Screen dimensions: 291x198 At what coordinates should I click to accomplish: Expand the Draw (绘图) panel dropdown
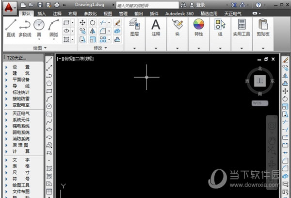click(40, 48)
